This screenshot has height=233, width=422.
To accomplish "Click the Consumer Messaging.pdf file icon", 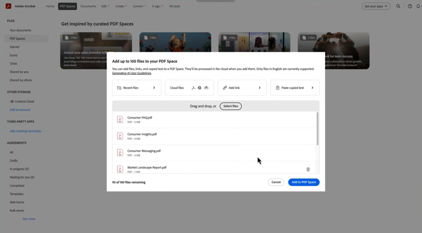I will [x=120, y=153].
